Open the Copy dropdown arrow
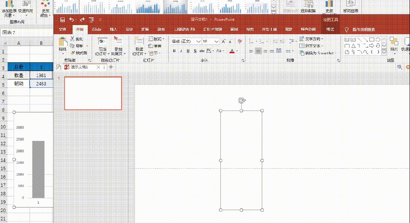 [x=87, y=46]
